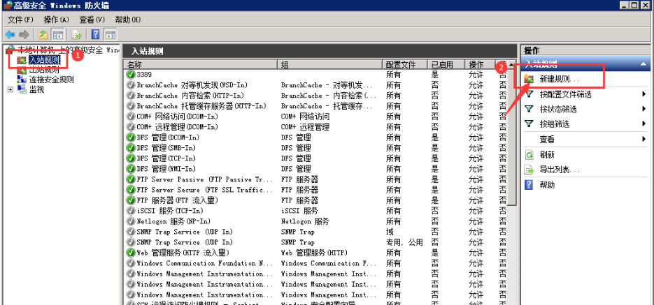Image resolution: width=654 pixels, height=305 pixels.
Task: Click the green icon of DFS 管理(TCP-In)
Action: 131,158
